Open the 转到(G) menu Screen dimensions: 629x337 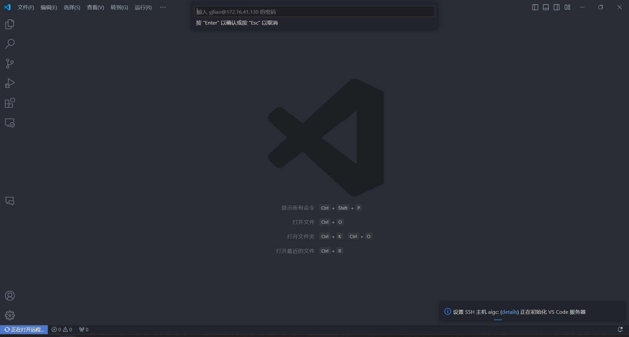(119, 7)
